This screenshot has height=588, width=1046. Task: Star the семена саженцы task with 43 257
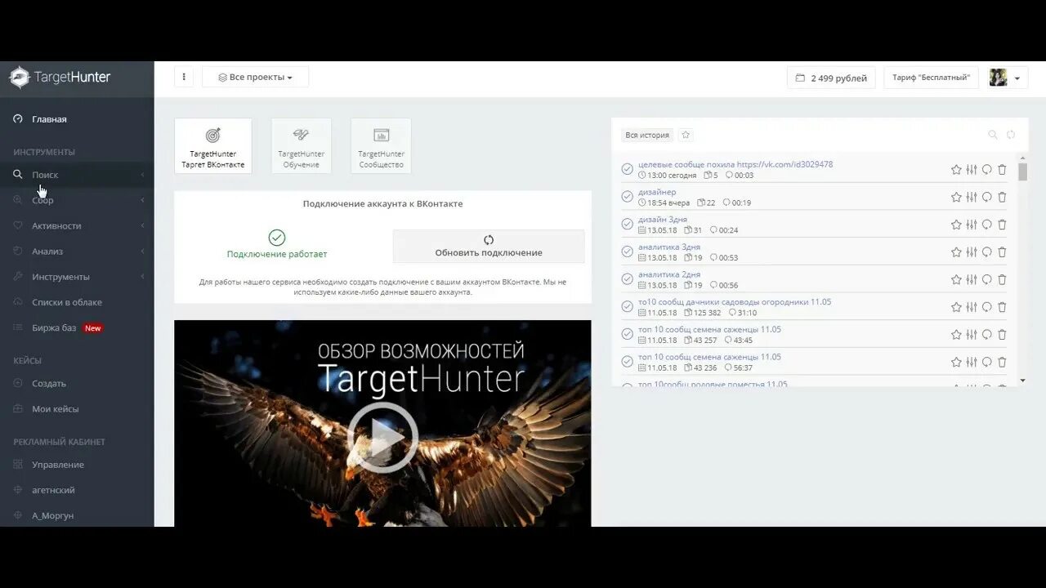(956, 335)
